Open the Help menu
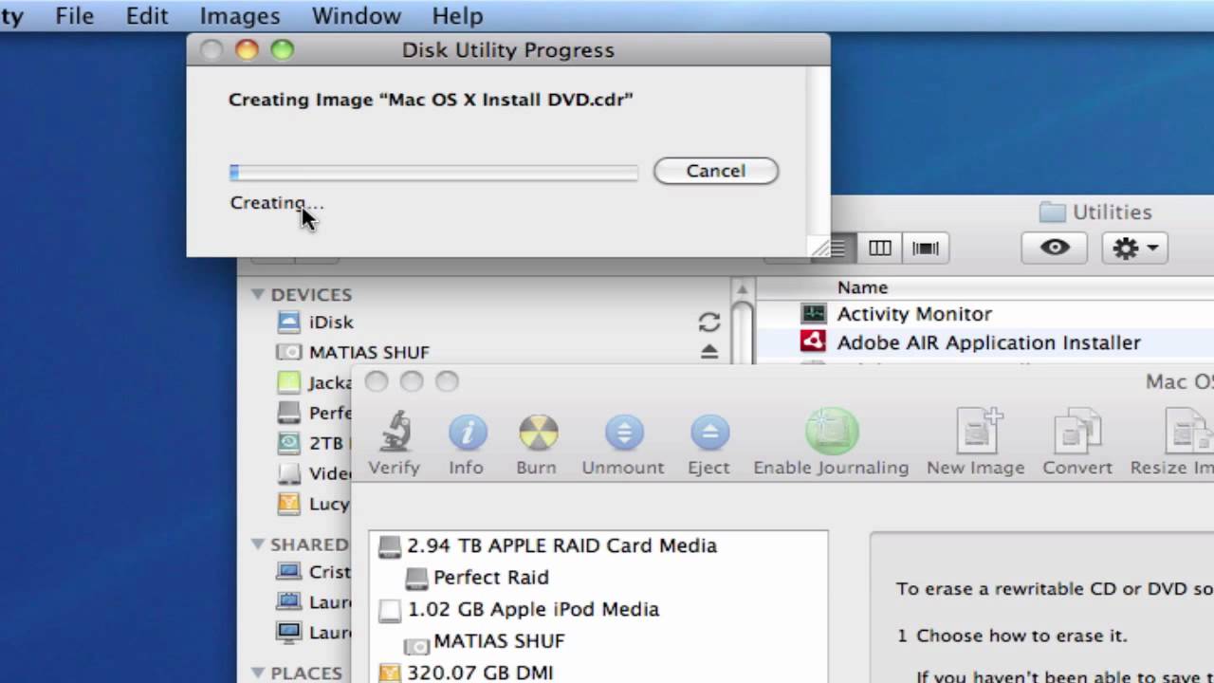 pyautogui.click(x=457, y=16)
